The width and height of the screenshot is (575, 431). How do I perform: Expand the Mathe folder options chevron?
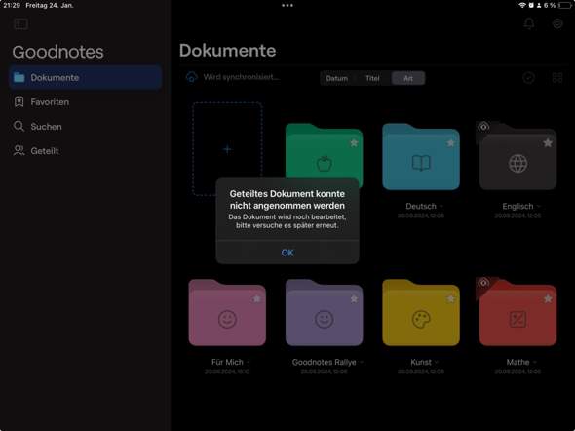[x=535, y=363]
